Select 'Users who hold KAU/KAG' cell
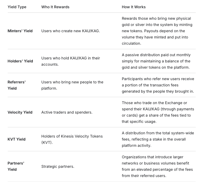The image size is (203, 186). coord(71,61)
